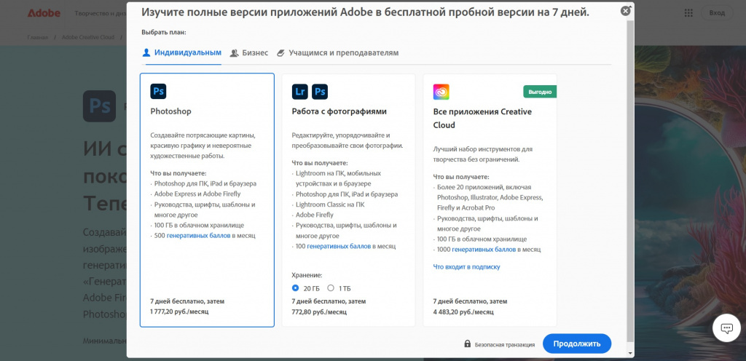Select the Индивидуальным tab
The width and height of the screenshot is (746, 361).
point(181,53)
